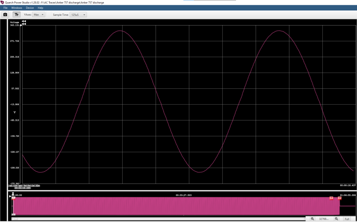Viewport: 357px width, 222px height.
Task: Open the Help menu
Action: 40,8
